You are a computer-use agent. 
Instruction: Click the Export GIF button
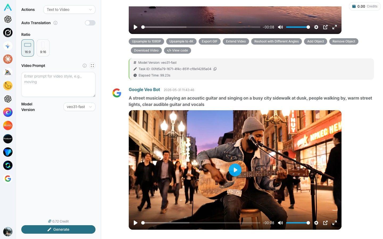pos(210,41)
